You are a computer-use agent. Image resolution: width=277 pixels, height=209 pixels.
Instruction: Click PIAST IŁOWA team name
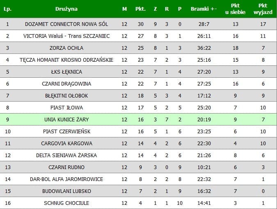click(66, 108)
